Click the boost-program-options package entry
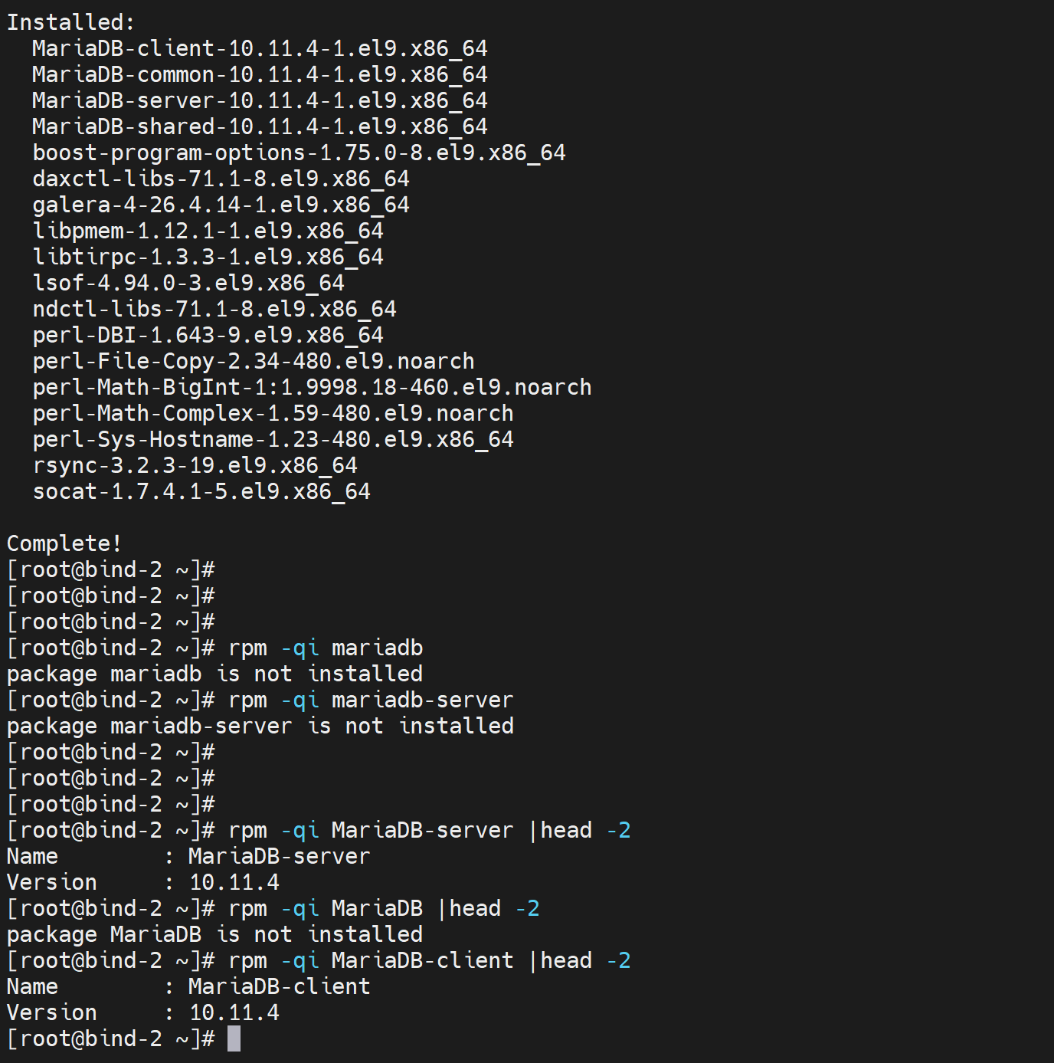 click(x=299, y=153)
